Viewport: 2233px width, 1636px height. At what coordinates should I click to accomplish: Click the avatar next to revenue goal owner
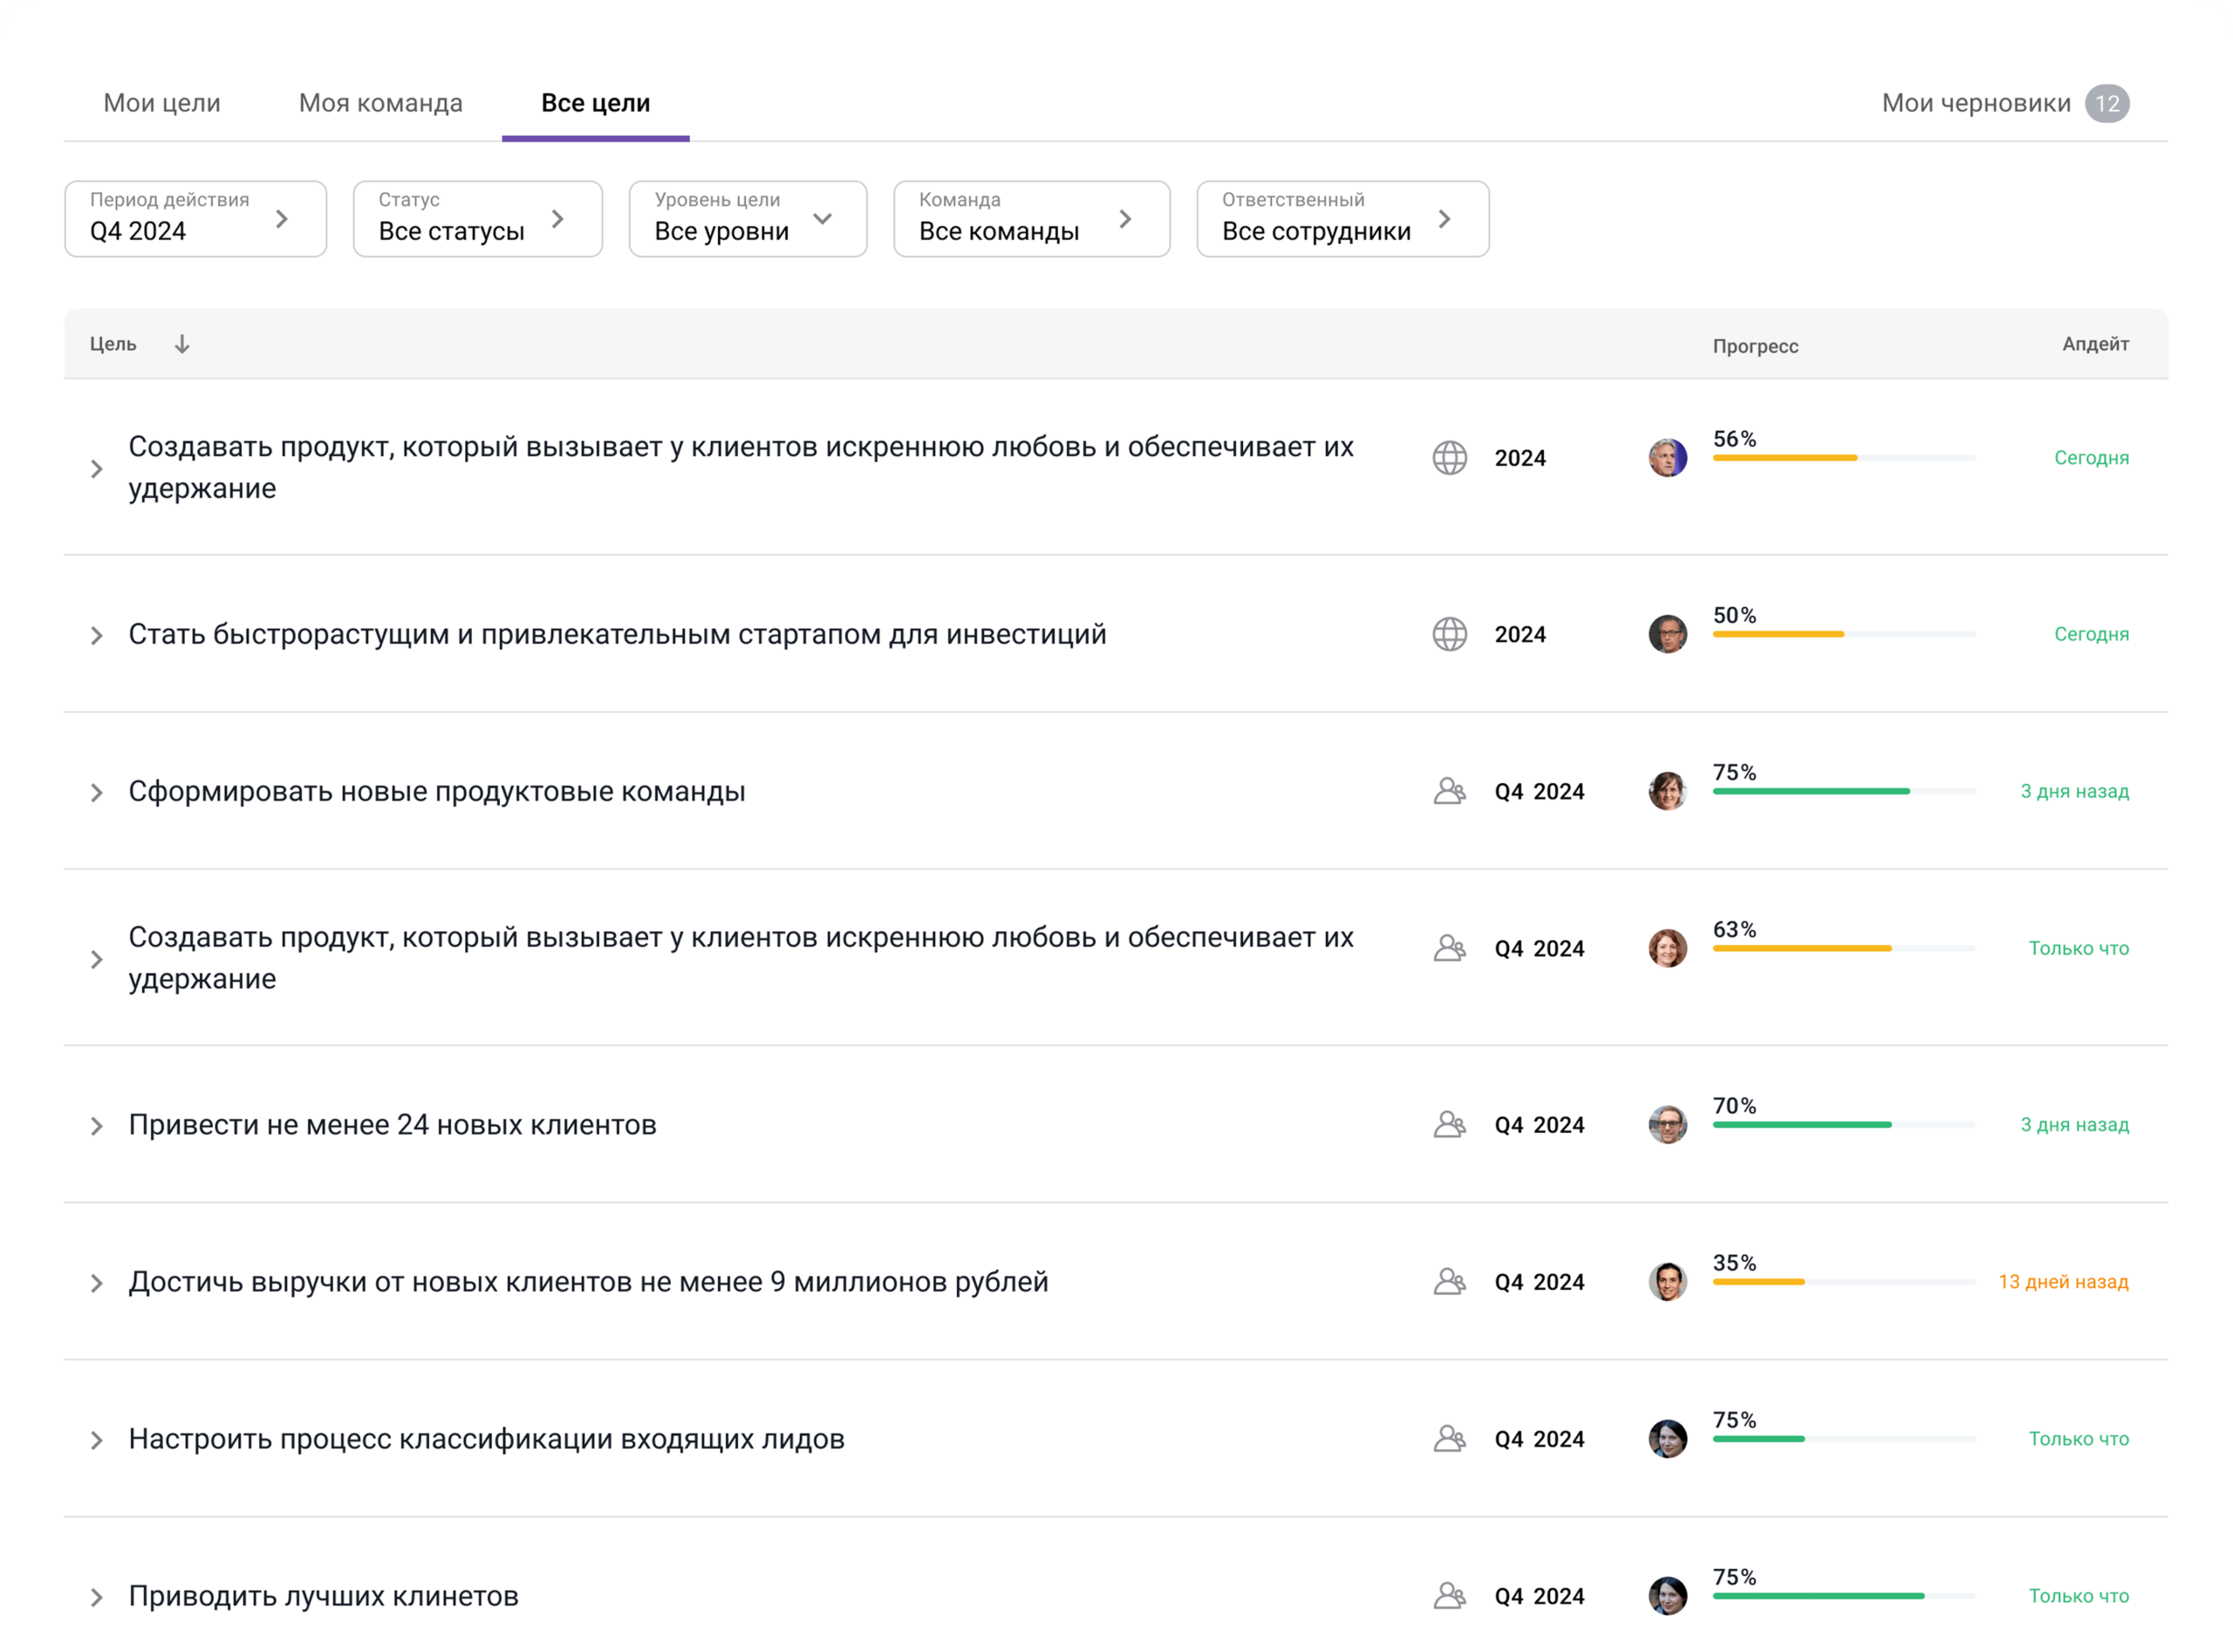1668,1281
